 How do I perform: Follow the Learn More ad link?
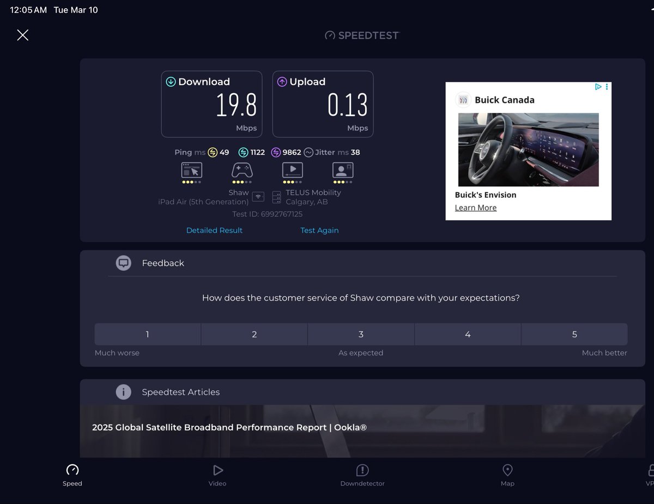pos(476,208)
